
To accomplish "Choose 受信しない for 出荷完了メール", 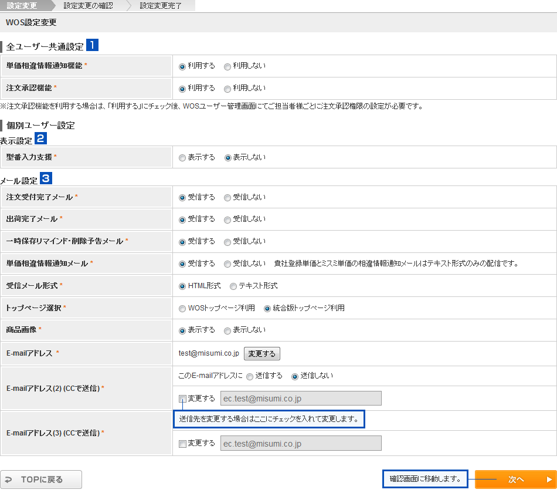I will point(227,220).
